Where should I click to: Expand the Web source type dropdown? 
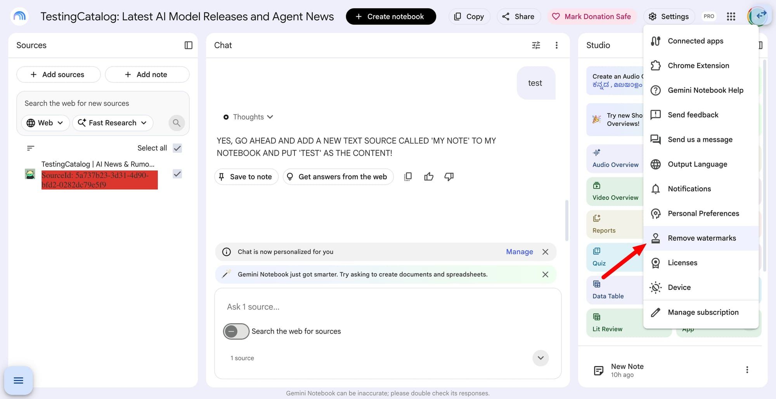(45, 123)
